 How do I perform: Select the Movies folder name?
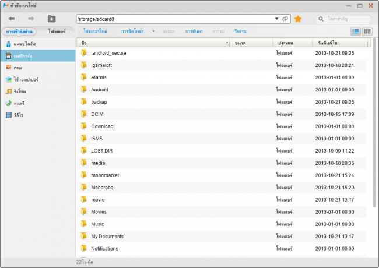tap(99, 211)
